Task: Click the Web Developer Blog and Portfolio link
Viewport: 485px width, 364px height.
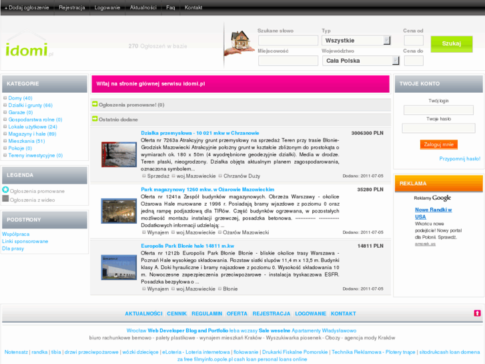Action: point(187,331)
